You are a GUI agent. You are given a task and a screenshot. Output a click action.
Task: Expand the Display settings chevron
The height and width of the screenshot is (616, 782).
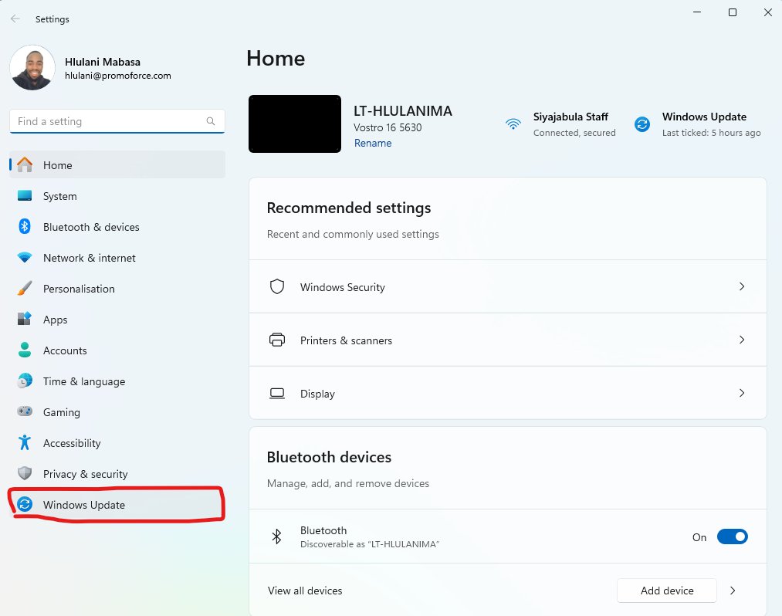[742, 393]
